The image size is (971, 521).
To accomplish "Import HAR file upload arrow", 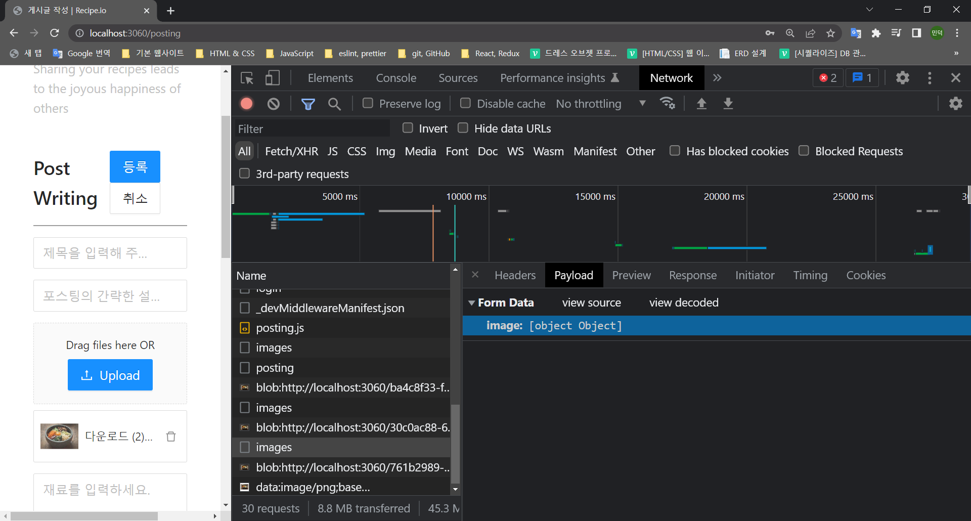I will pyautogui.click(x=701, y=104).
